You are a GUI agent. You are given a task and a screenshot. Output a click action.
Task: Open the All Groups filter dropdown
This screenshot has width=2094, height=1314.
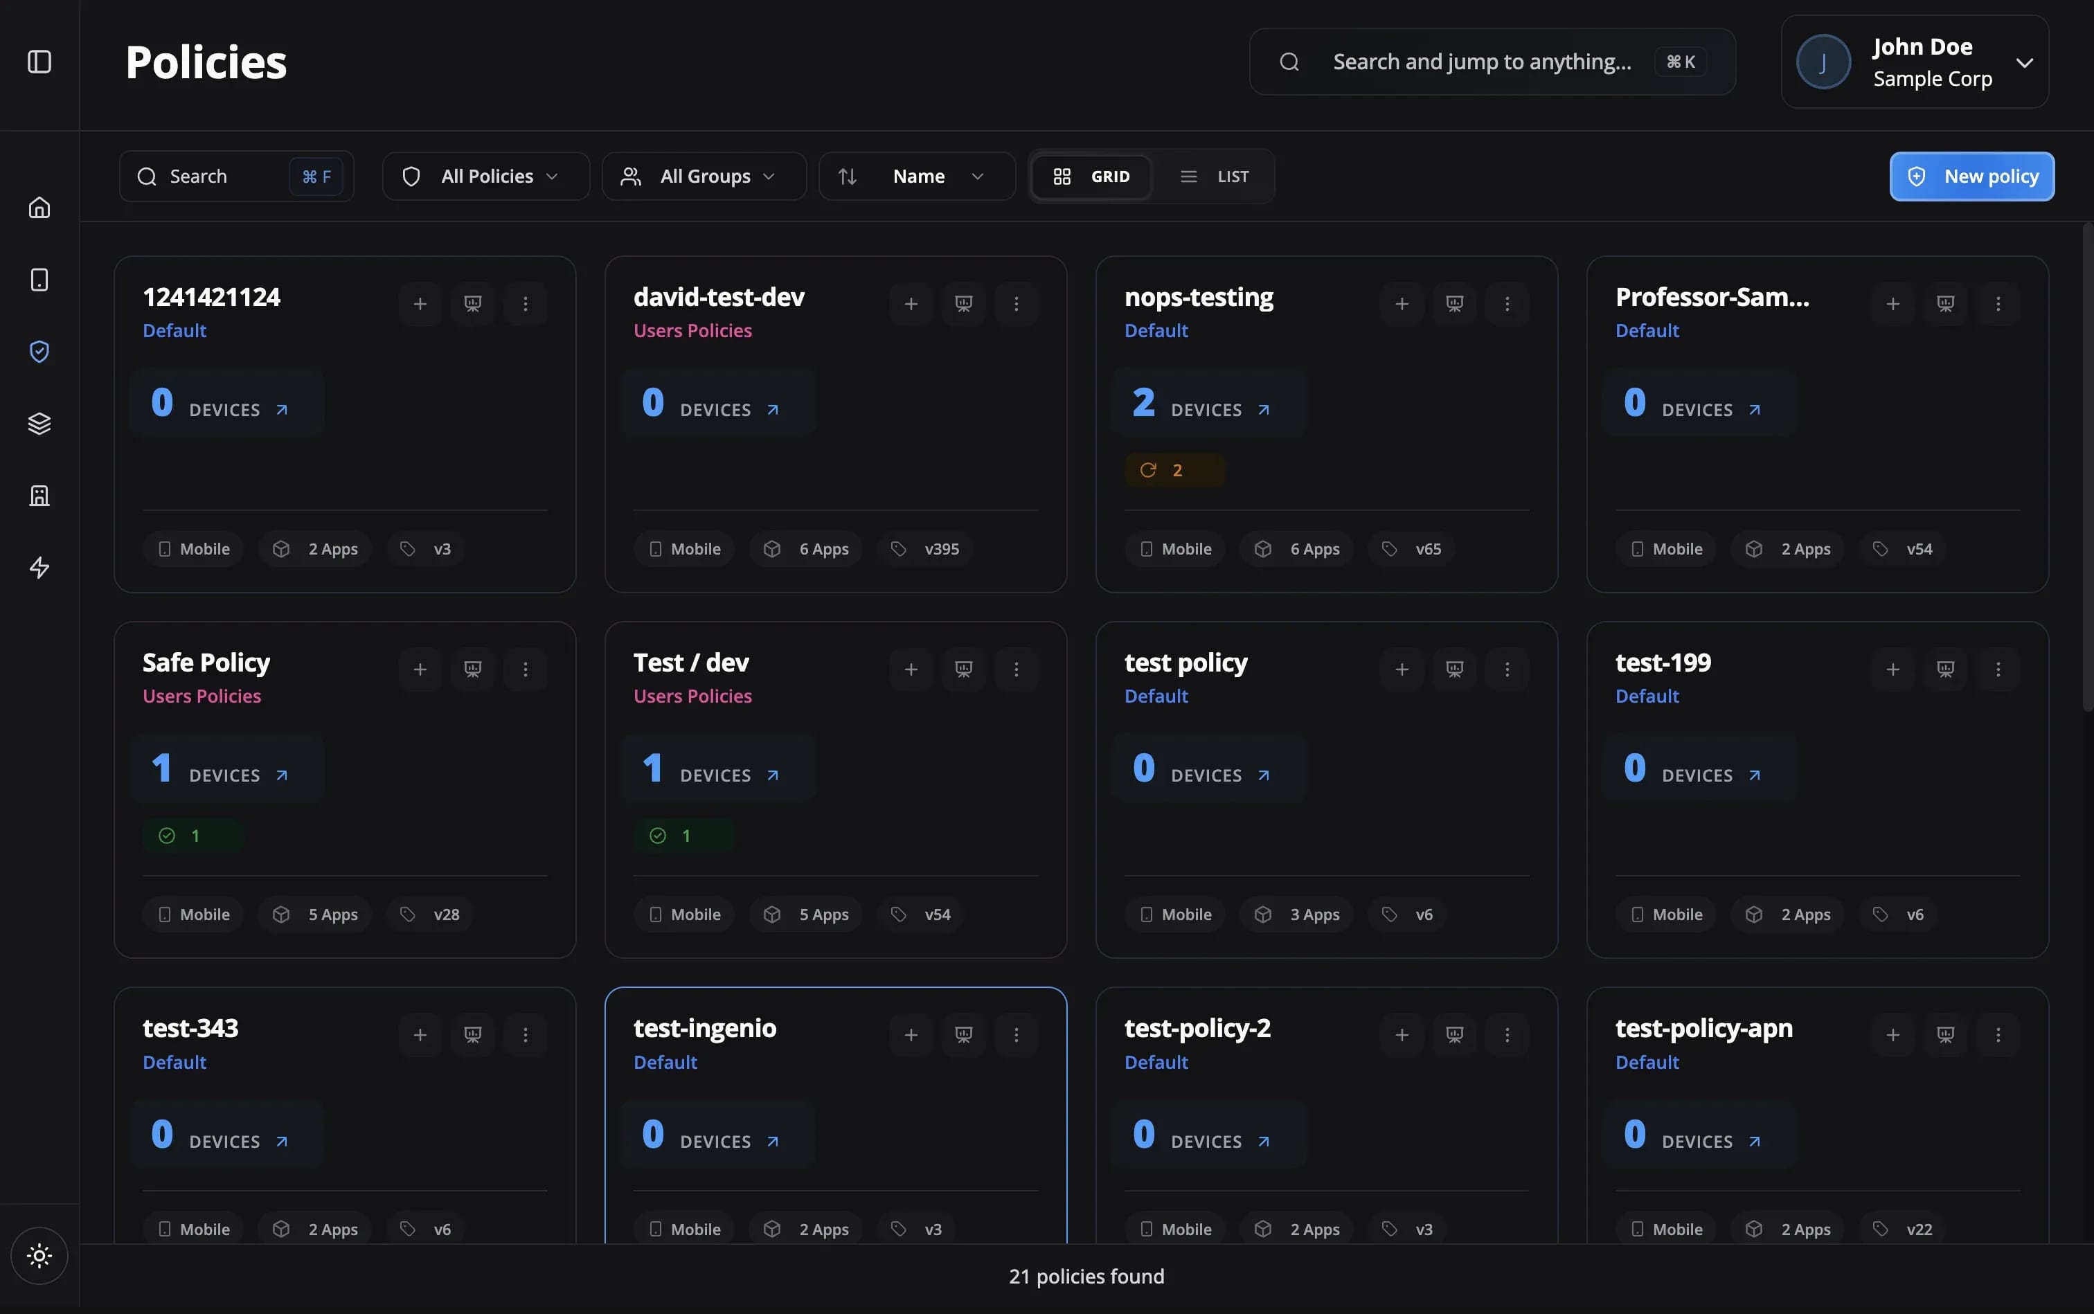[704, 177]
